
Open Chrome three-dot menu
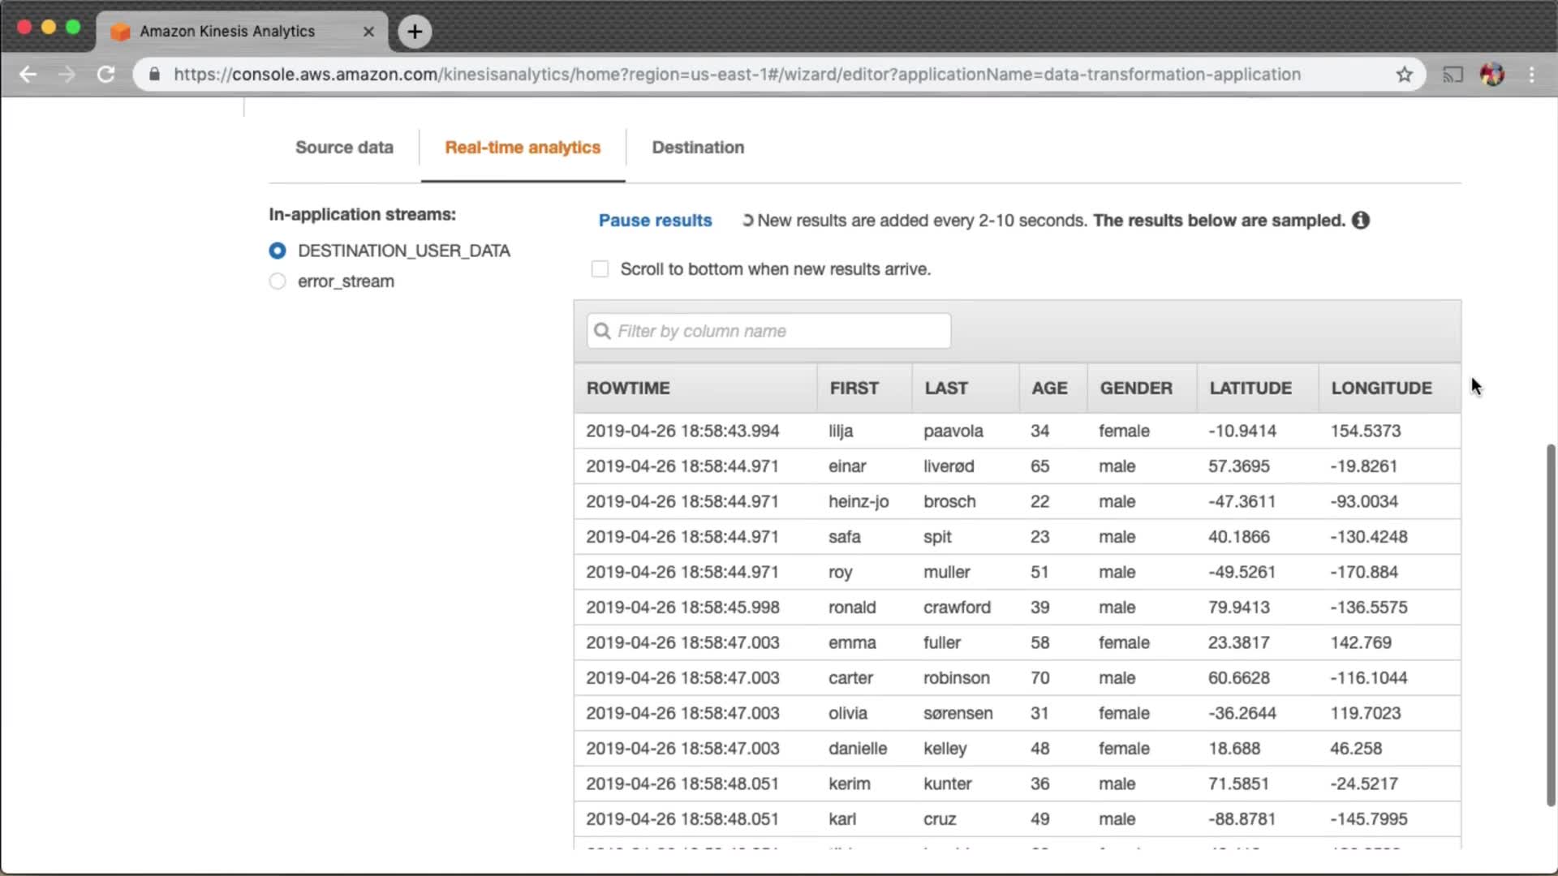tap(1532, 75)
